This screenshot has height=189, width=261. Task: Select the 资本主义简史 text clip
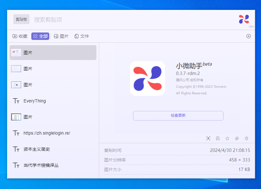pyautogui.click(x=53, y=149)
